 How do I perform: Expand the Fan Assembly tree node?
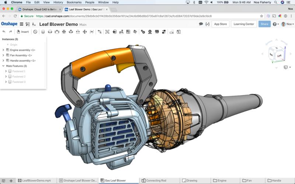pyautogui.click(x=3, y=55)
